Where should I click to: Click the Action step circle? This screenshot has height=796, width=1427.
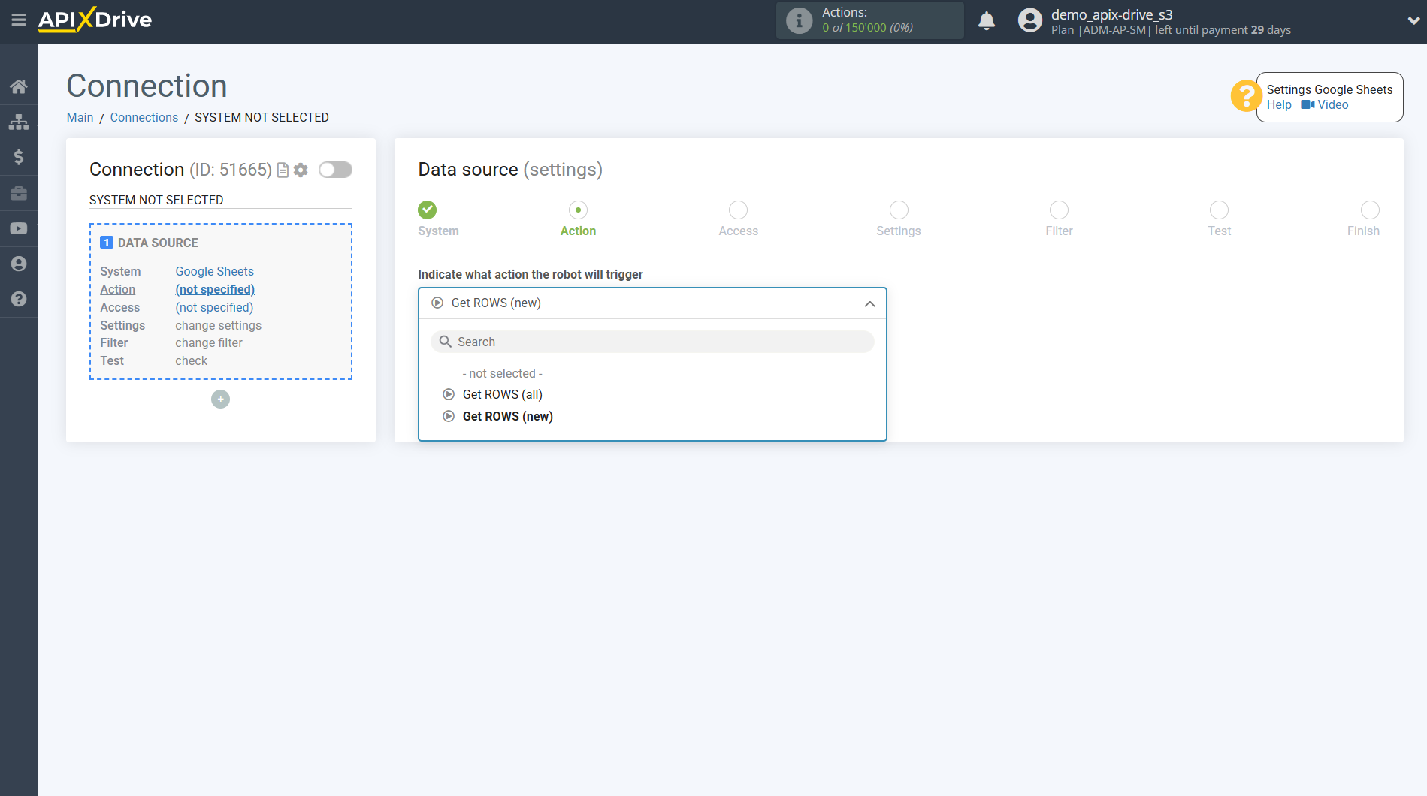[578, 210]
